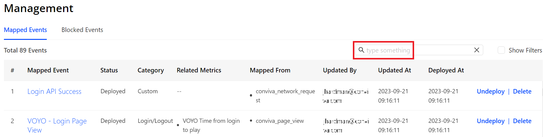Delete the VOYO - Login Page View event
The height and width of the screenshot is (137, 543).
coord(522,121)
